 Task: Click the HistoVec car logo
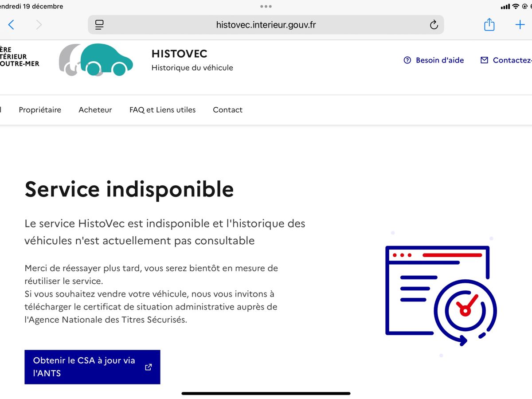[96, 60]
